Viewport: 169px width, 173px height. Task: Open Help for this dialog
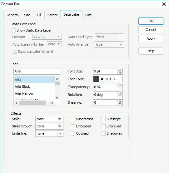pyautogui.click(x=151, y=51)
